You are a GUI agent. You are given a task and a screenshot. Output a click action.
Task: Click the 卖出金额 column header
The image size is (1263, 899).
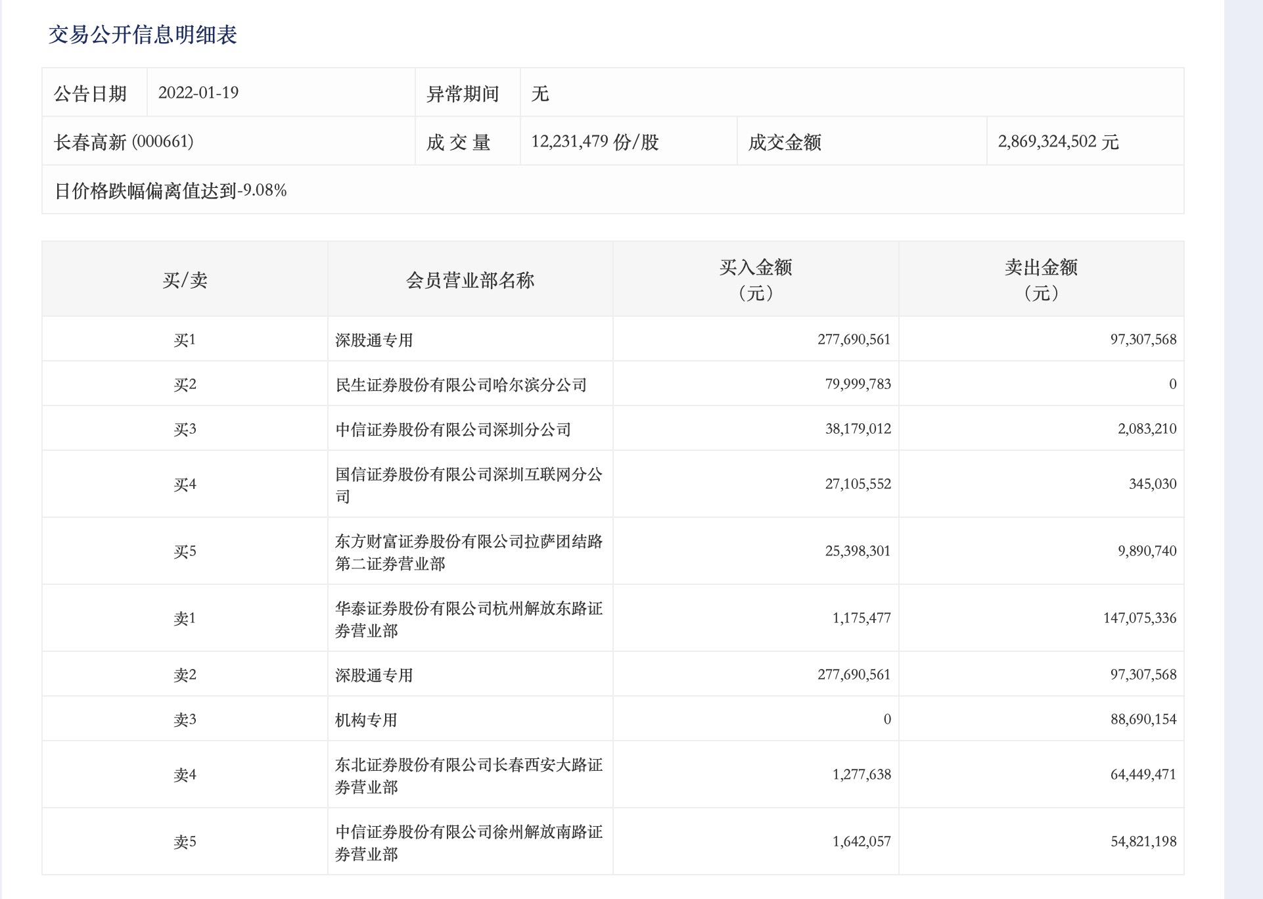point(1041,279)
